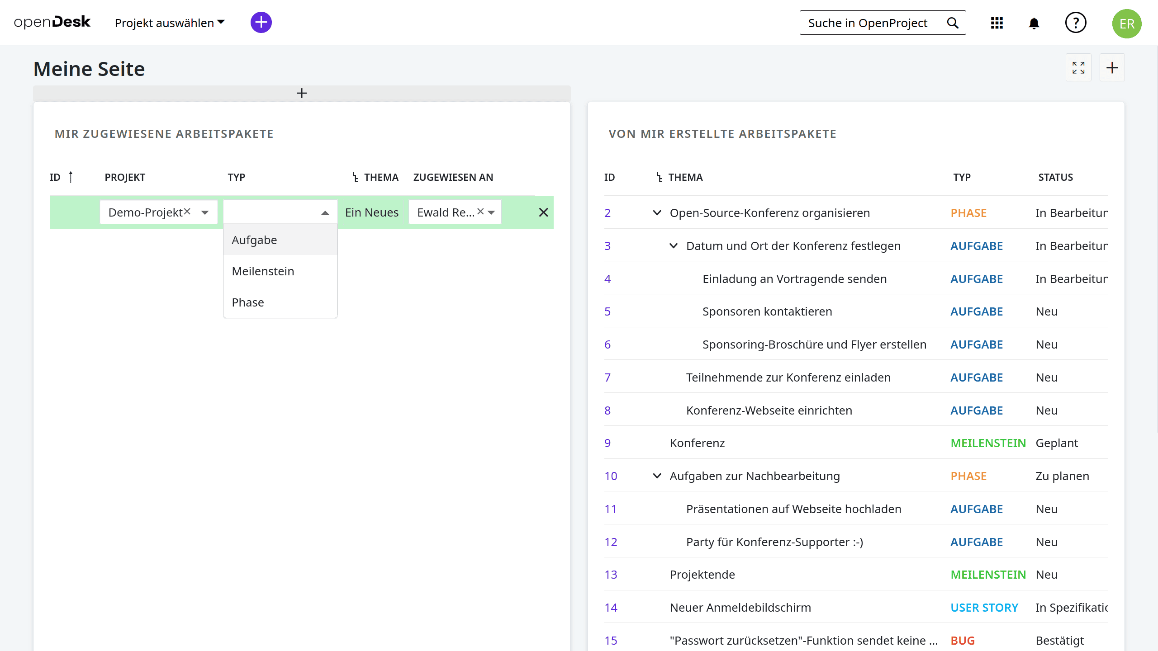
Task: Toggle fullscreen view of Meine Seite
Action: click(1078, 68)
